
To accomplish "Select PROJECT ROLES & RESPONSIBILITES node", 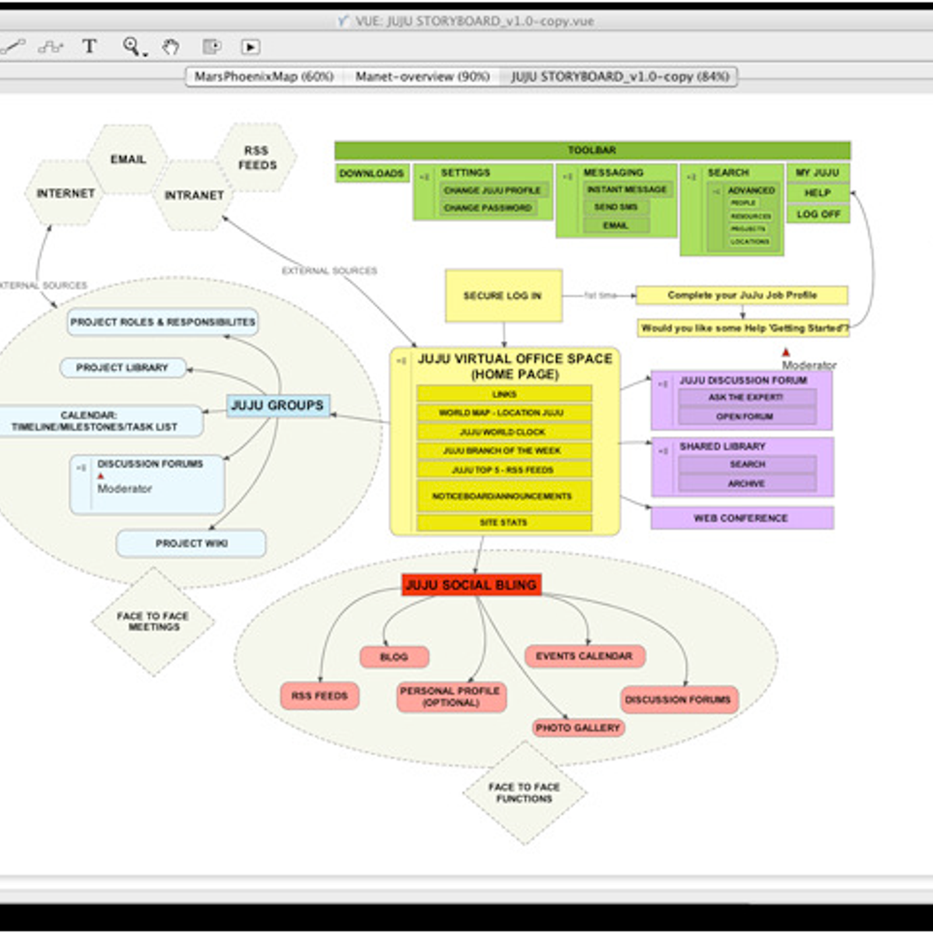I will (163, 322).
